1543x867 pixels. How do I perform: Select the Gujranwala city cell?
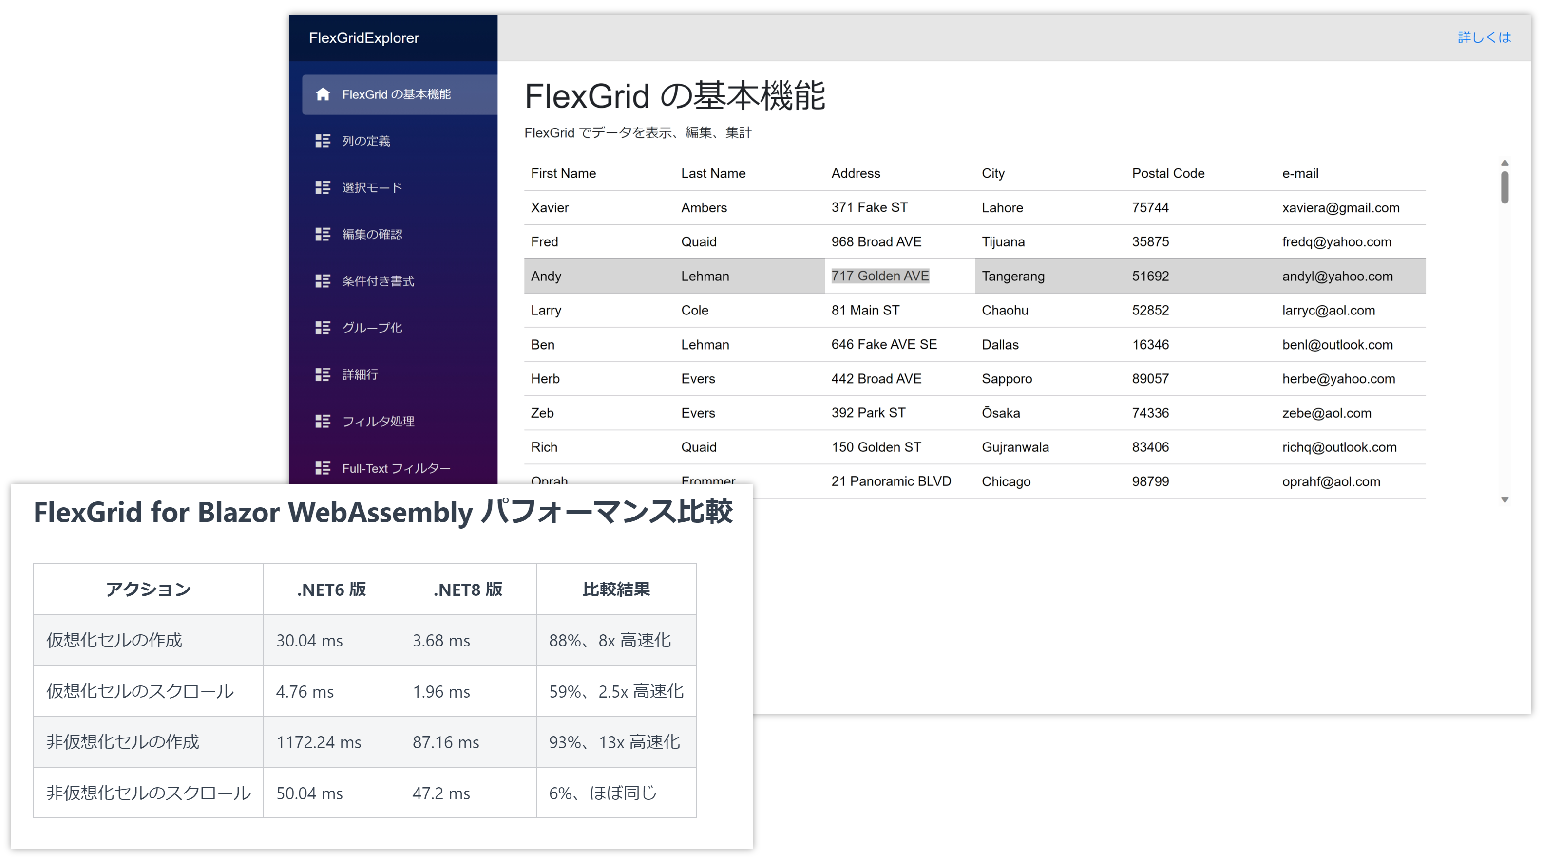coord(1050,447)
